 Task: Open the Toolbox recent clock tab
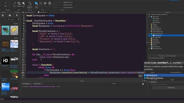coord(10,15)
